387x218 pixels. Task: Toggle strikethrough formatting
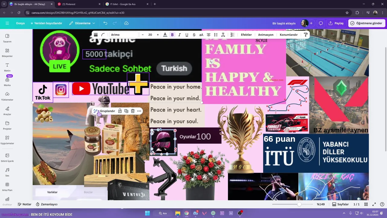coord(194,35)
